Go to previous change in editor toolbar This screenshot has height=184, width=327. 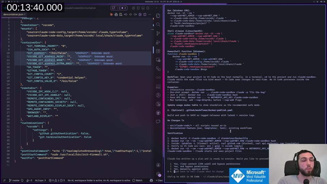[x=126, y=15]
